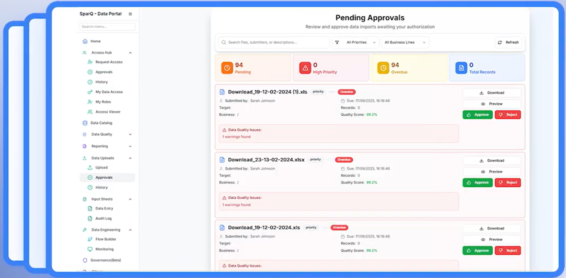The image size is (566, 278).
Task: Expand the Reporting menu section
Action: [130, 146]
